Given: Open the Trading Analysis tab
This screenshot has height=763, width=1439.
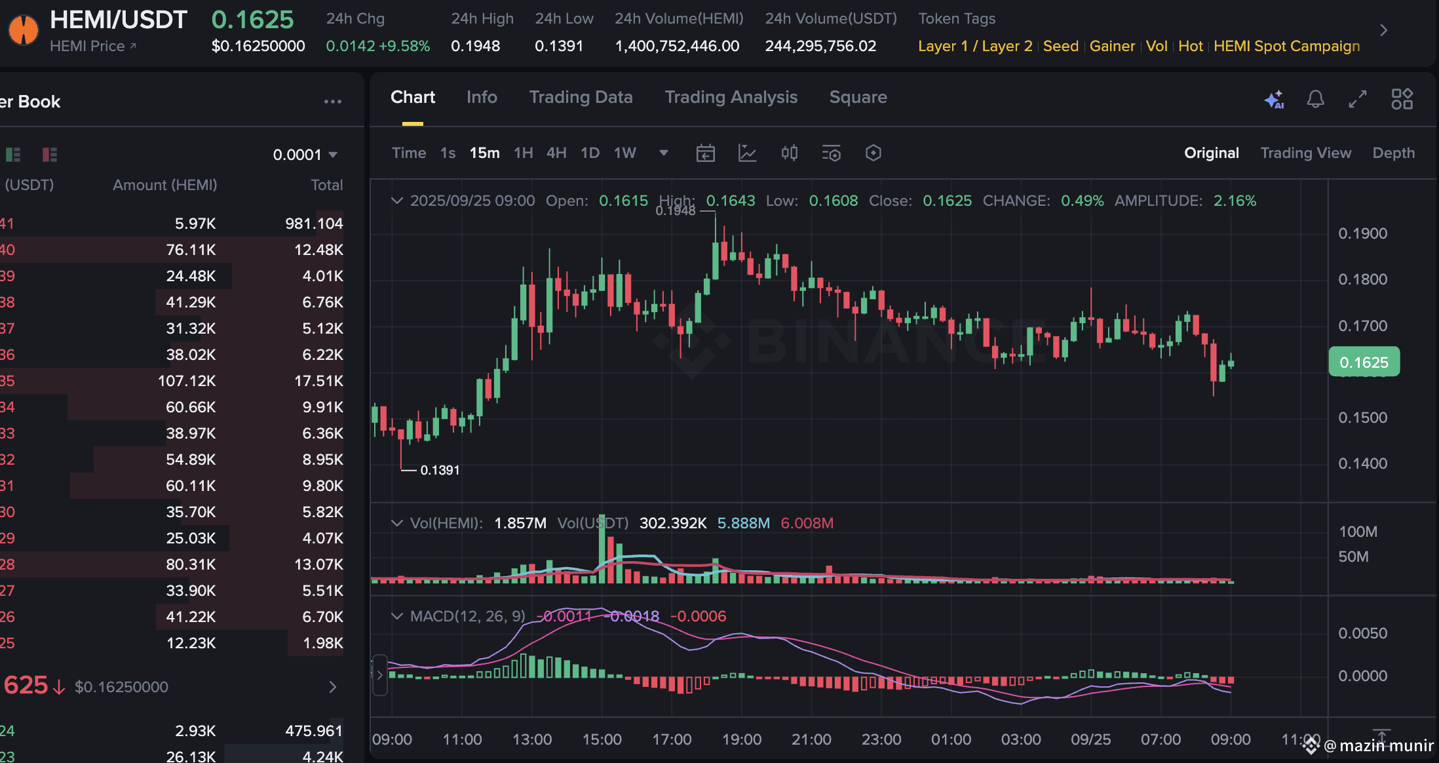Looking at the screenshot, I should pyautogui.click(x=731, y=97).
